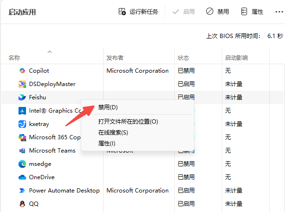Click the Microsoft Teams icon

tap(22, 151)
